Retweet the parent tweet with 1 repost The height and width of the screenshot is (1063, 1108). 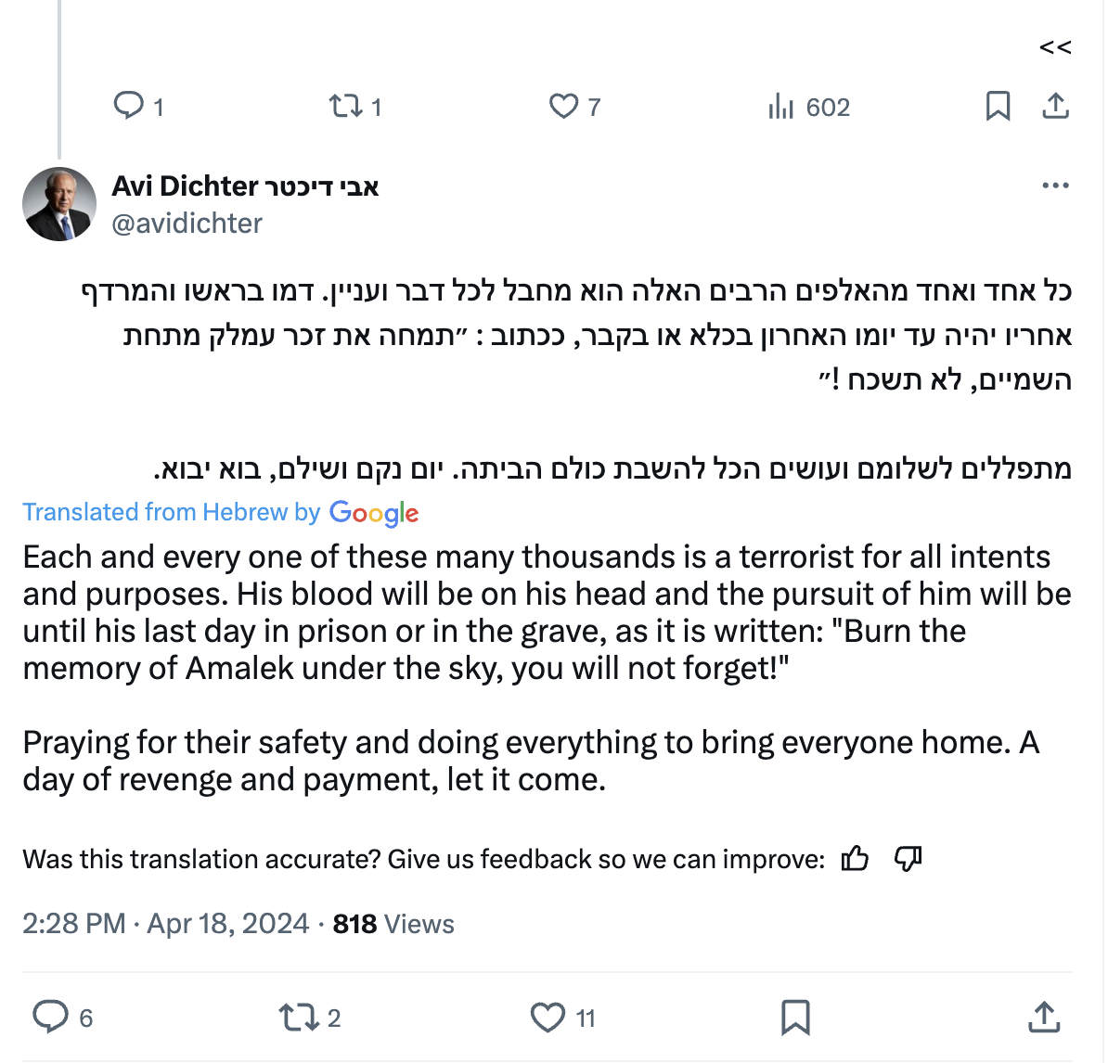(x=346, y=106)
